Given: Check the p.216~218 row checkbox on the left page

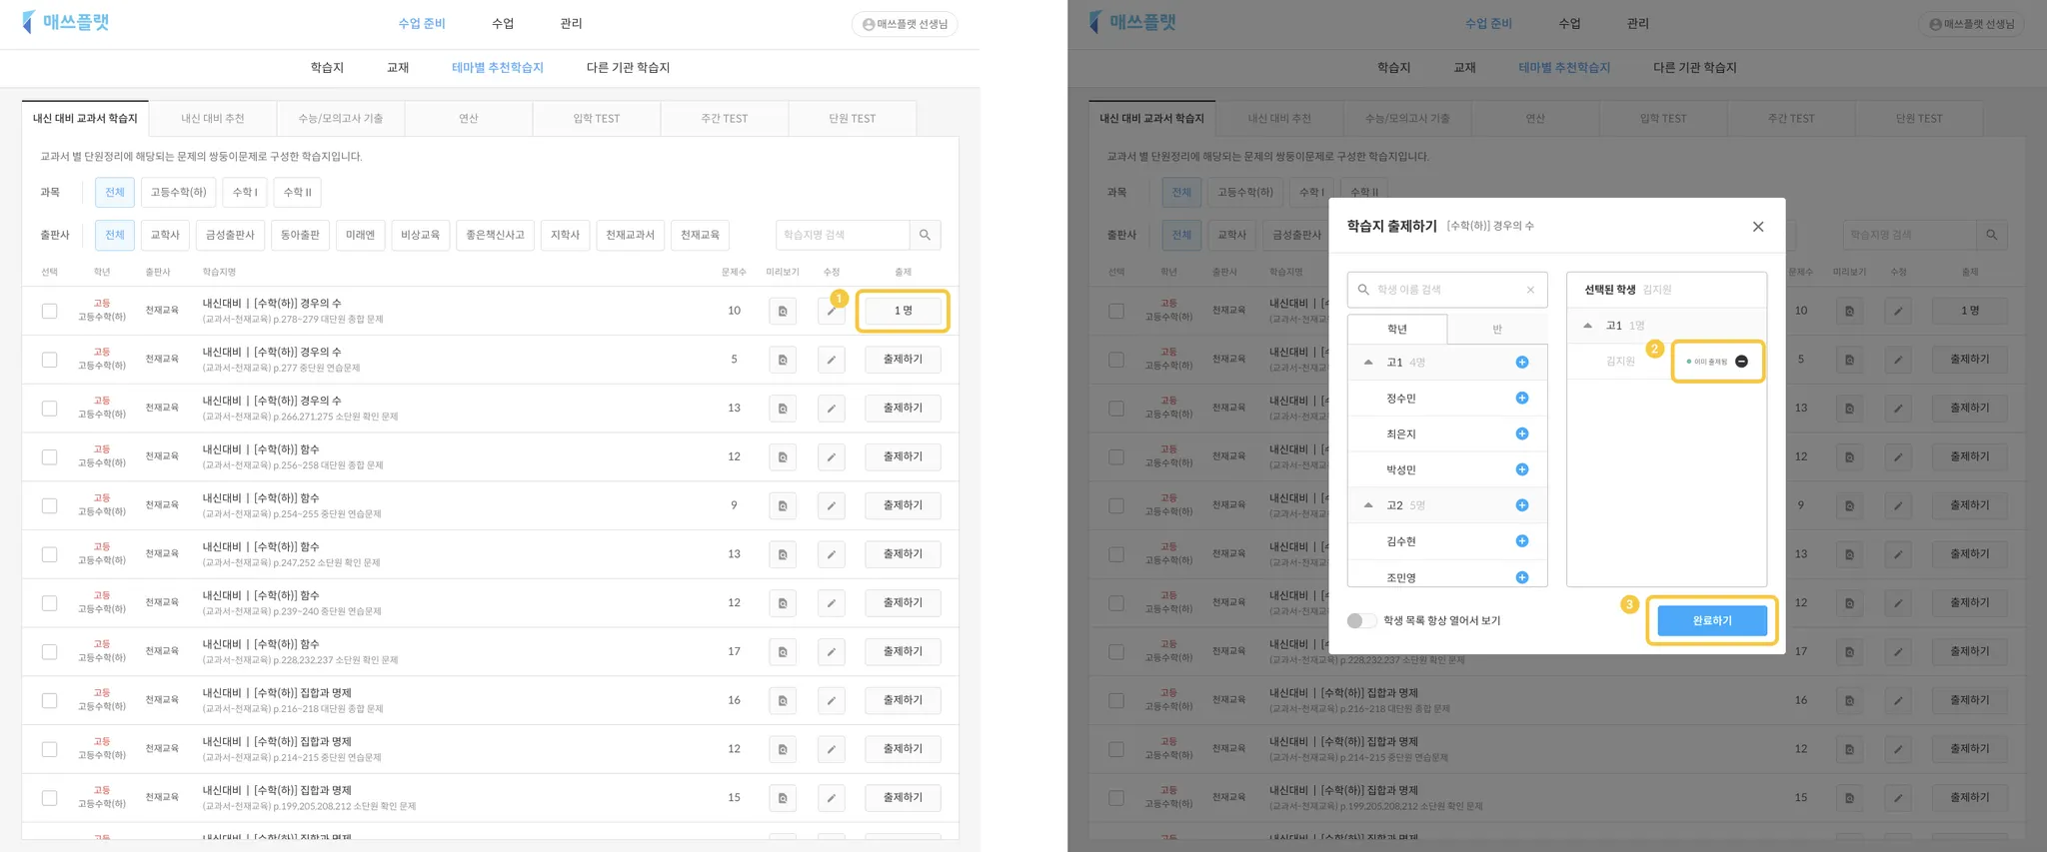Looking at the screenshot, I should pos(49,700).
